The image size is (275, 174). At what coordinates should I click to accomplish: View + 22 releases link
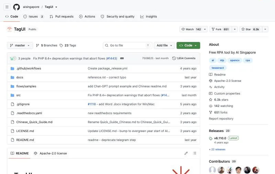pos(217,150)
